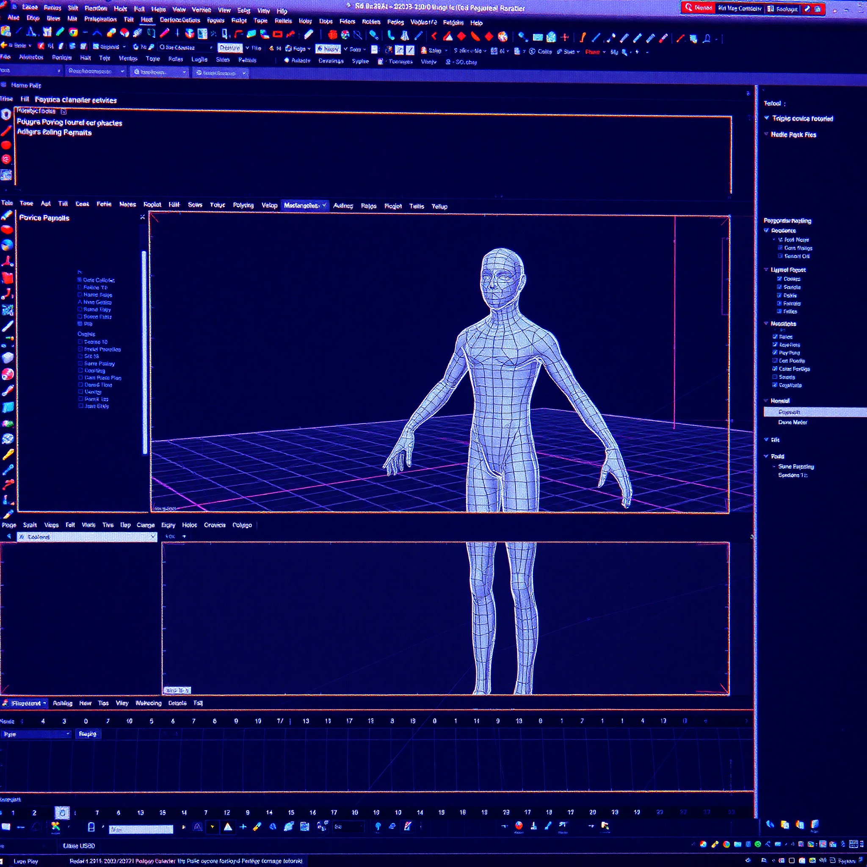
Task: Collapse the Modifiers section in the right panel
Action: tap(767, 323)
